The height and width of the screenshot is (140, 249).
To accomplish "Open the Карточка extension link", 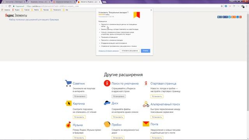I will (x=79, y=104).
